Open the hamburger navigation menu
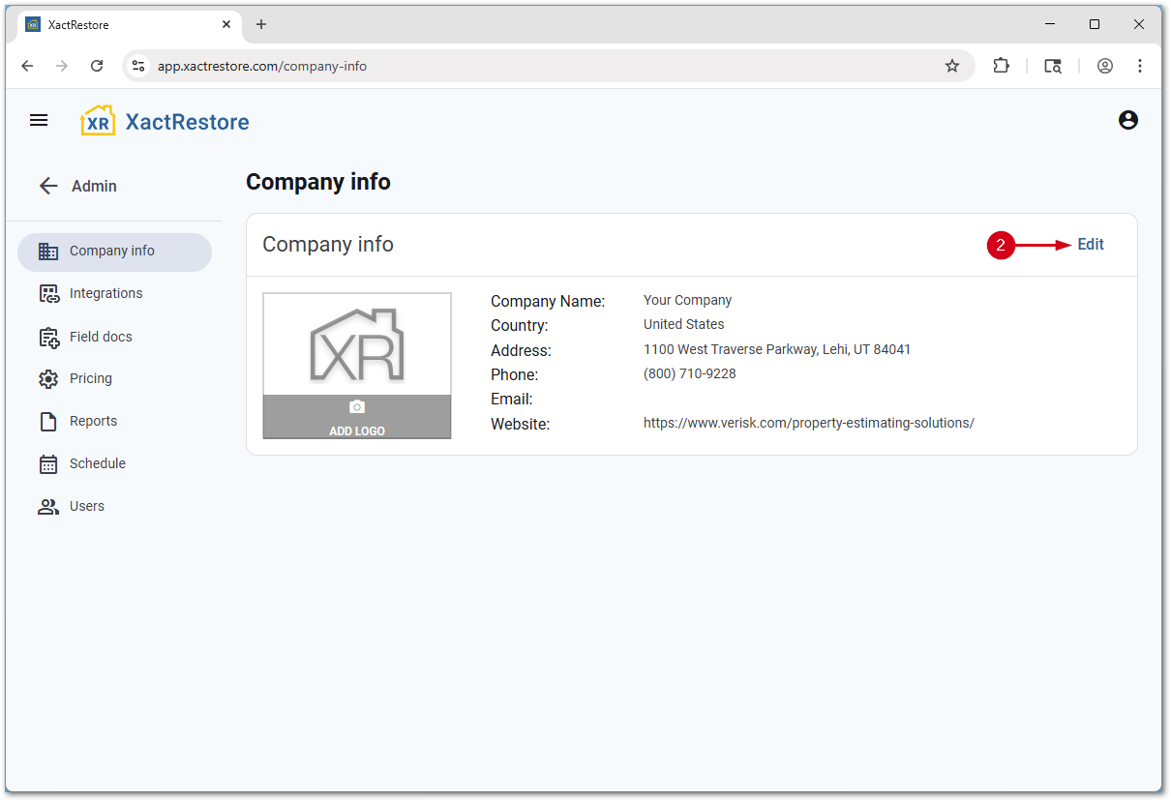1171x801 pixels. (x=39, y=120)
